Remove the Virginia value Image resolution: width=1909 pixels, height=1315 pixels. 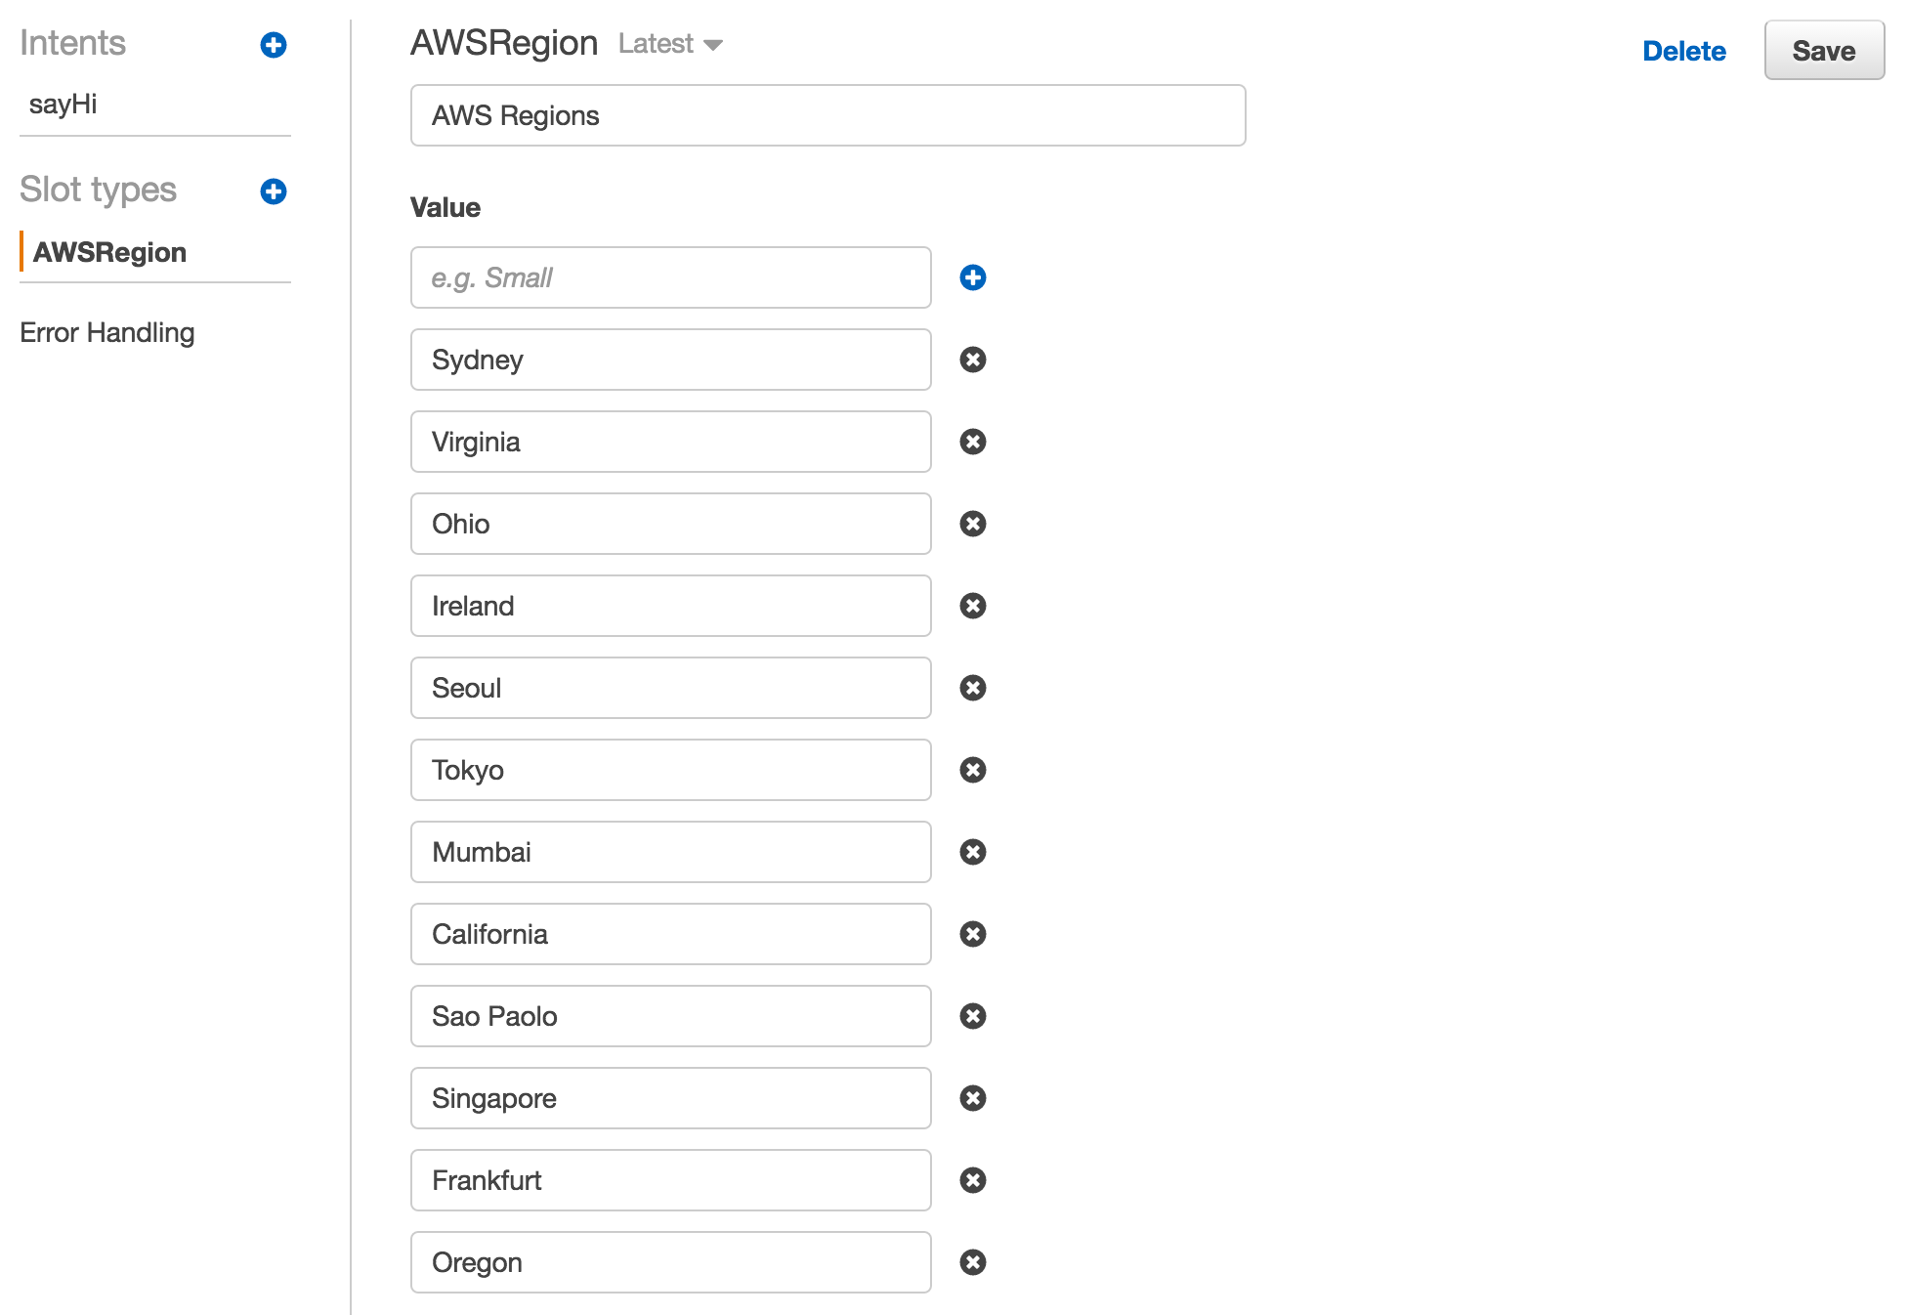973,442
